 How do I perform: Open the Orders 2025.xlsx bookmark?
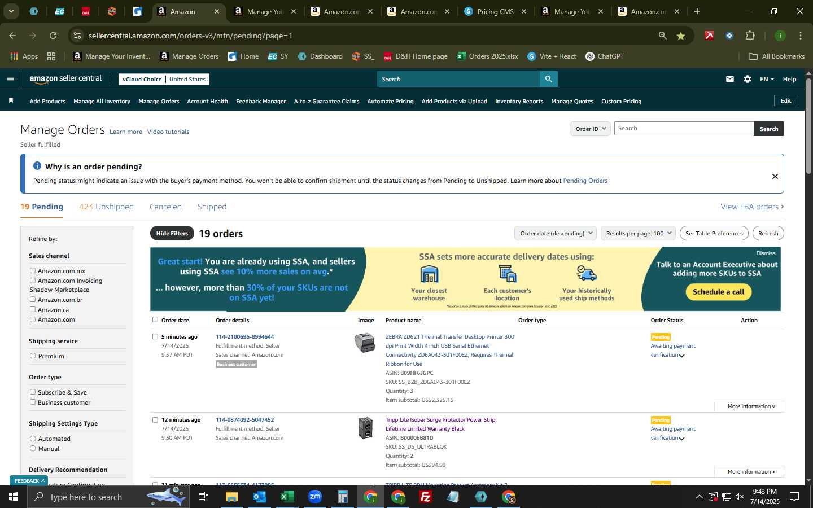[x=488, y=56]
